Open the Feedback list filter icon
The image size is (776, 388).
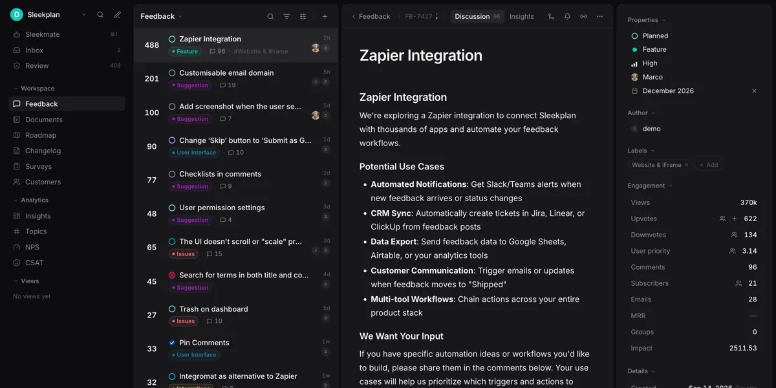tap(286, 16)
